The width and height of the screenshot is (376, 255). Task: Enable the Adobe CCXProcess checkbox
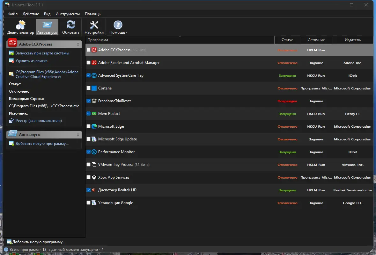88,50
